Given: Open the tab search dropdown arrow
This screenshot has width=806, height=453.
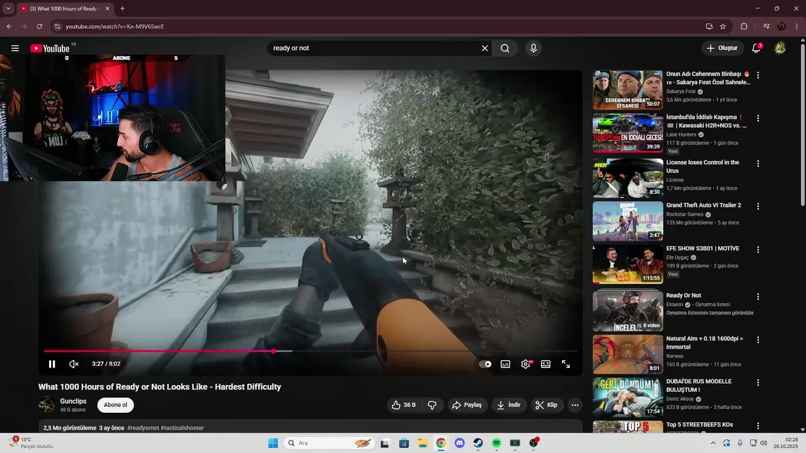Looking at the screenshot, I should [x=8, y=9].
